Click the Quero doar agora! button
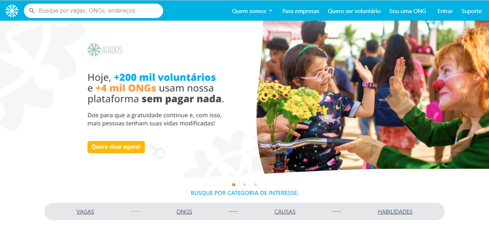Image resolution: width=489 pixels, height=227 pixels. pos(116,147)
